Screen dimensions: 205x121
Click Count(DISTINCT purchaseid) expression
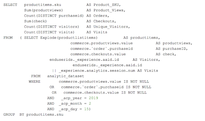pos(54,16)
